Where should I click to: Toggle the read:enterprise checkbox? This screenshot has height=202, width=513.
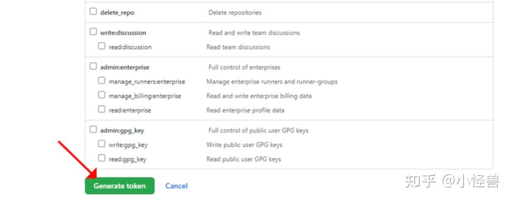102,110
